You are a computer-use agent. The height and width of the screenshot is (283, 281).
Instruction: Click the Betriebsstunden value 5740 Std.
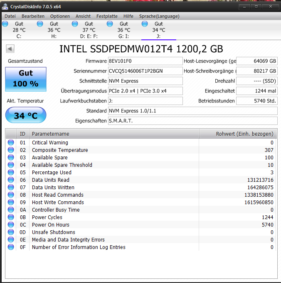click(257, 101)
